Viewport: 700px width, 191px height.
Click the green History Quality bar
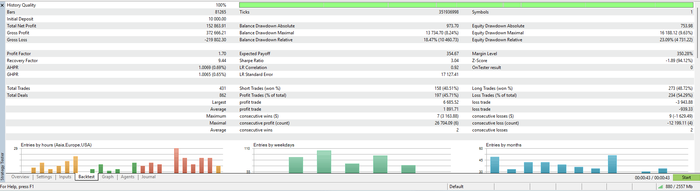[x=466, y=5]
